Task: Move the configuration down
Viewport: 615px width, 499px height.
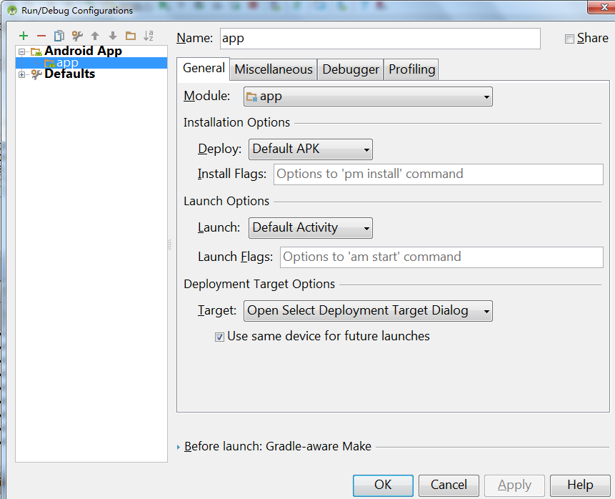Action: tap(113, 34)
